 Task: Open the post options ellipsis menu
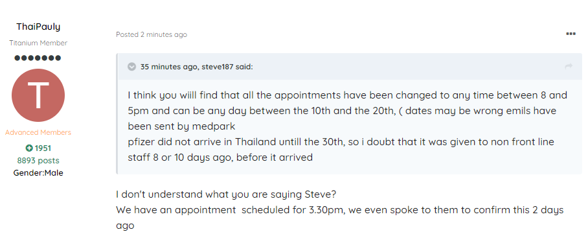click(x=571, y=34)
